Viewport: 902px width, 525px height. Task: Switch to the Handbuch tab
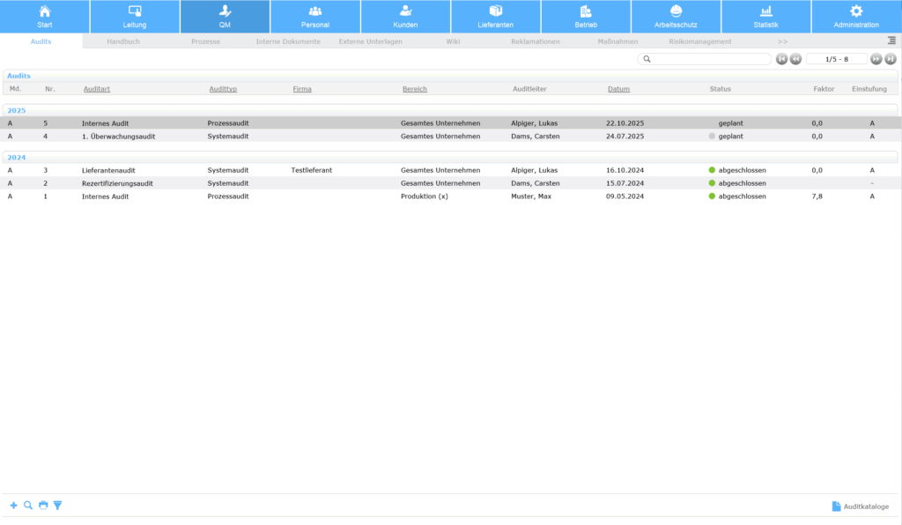click(123, 41)
